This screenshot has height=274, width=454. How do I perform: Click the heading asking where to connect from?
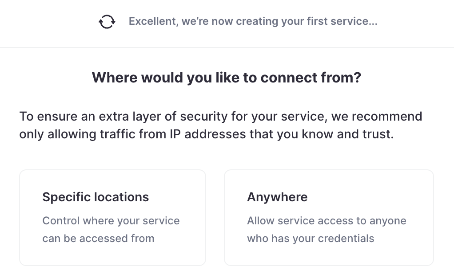point(227,77)
